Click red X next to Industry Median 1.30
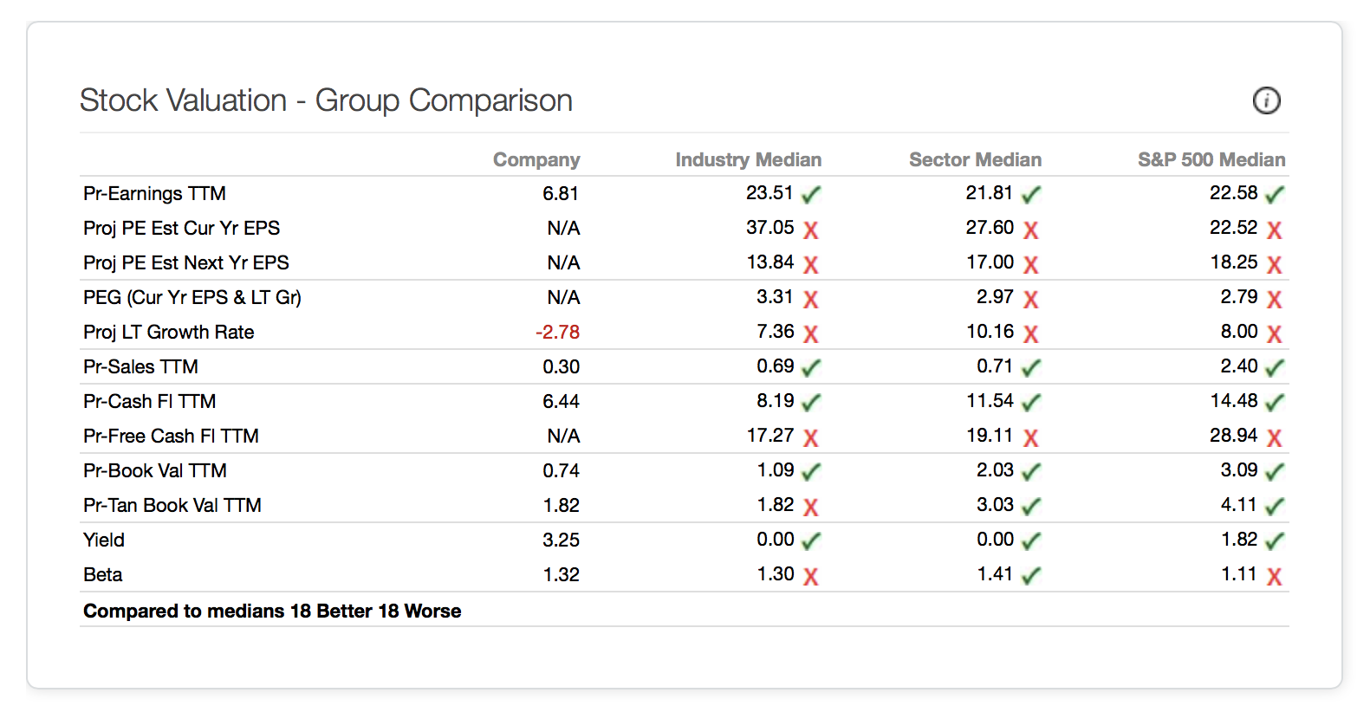1357x712 pixels. point(810,576)
